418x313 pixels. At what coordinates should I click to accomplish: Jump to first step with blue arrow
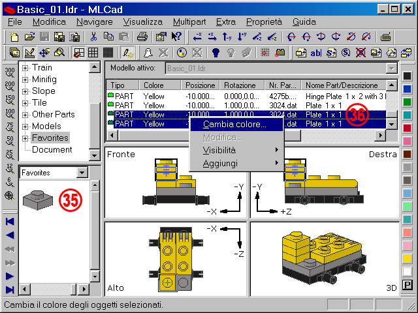coord(10,222)
